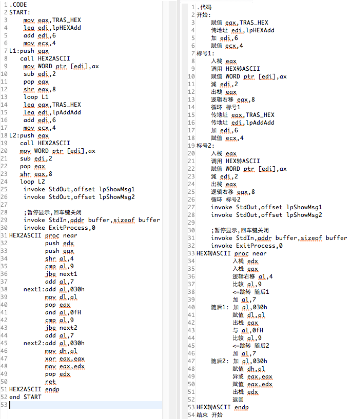Click the '结束 开始' line
The height and width of the screenshot is (419, 351).
click(x=209, y=415)
